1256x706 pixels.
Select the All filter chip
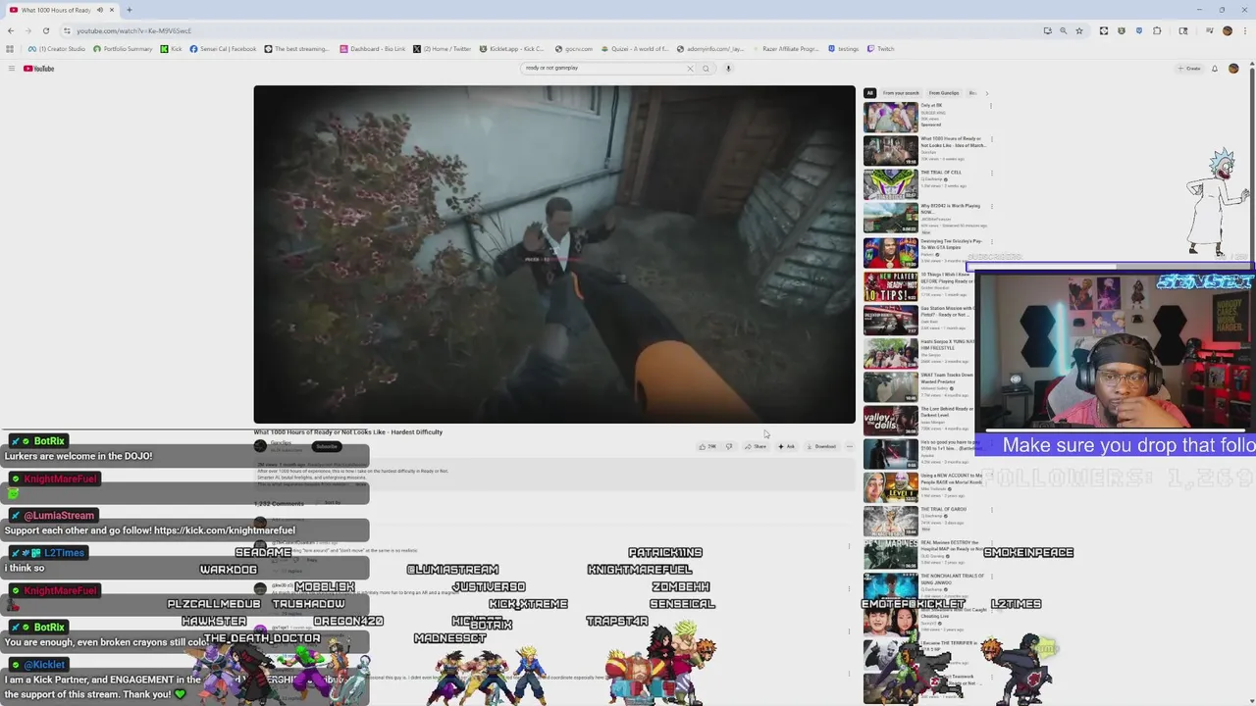coord(869,93)
